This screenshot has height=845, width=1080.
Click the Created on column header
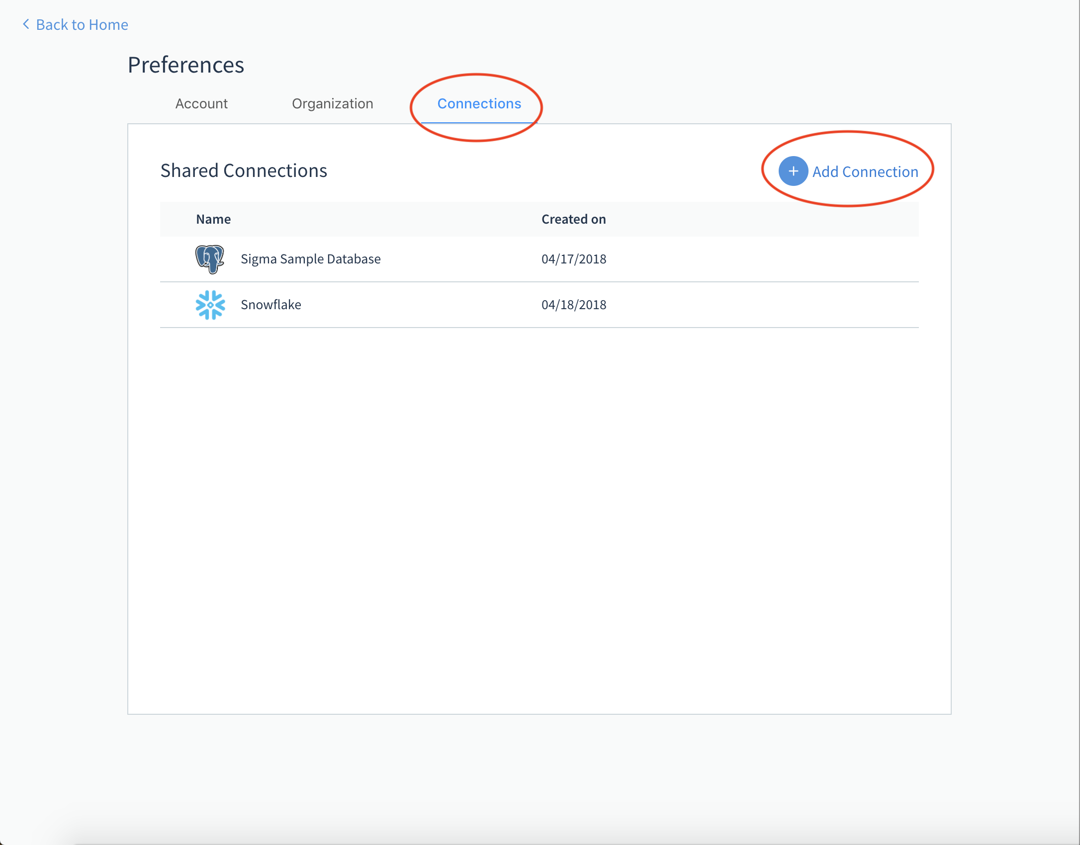573,219
